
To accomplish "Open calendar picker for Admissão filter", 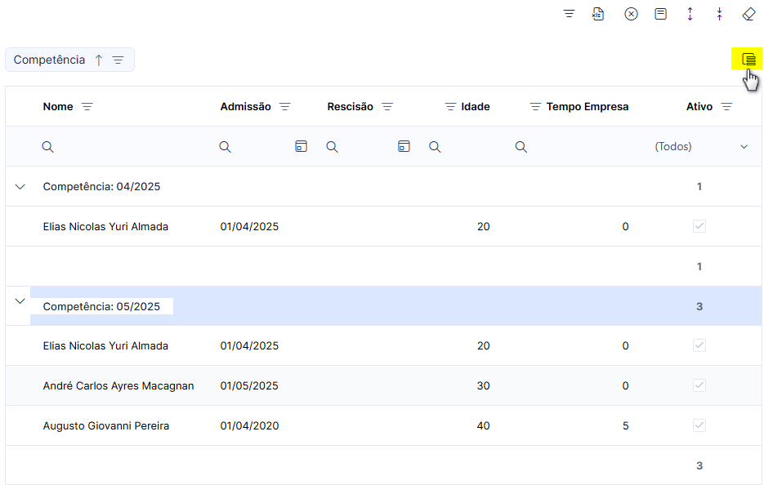I will click(302, 146).
